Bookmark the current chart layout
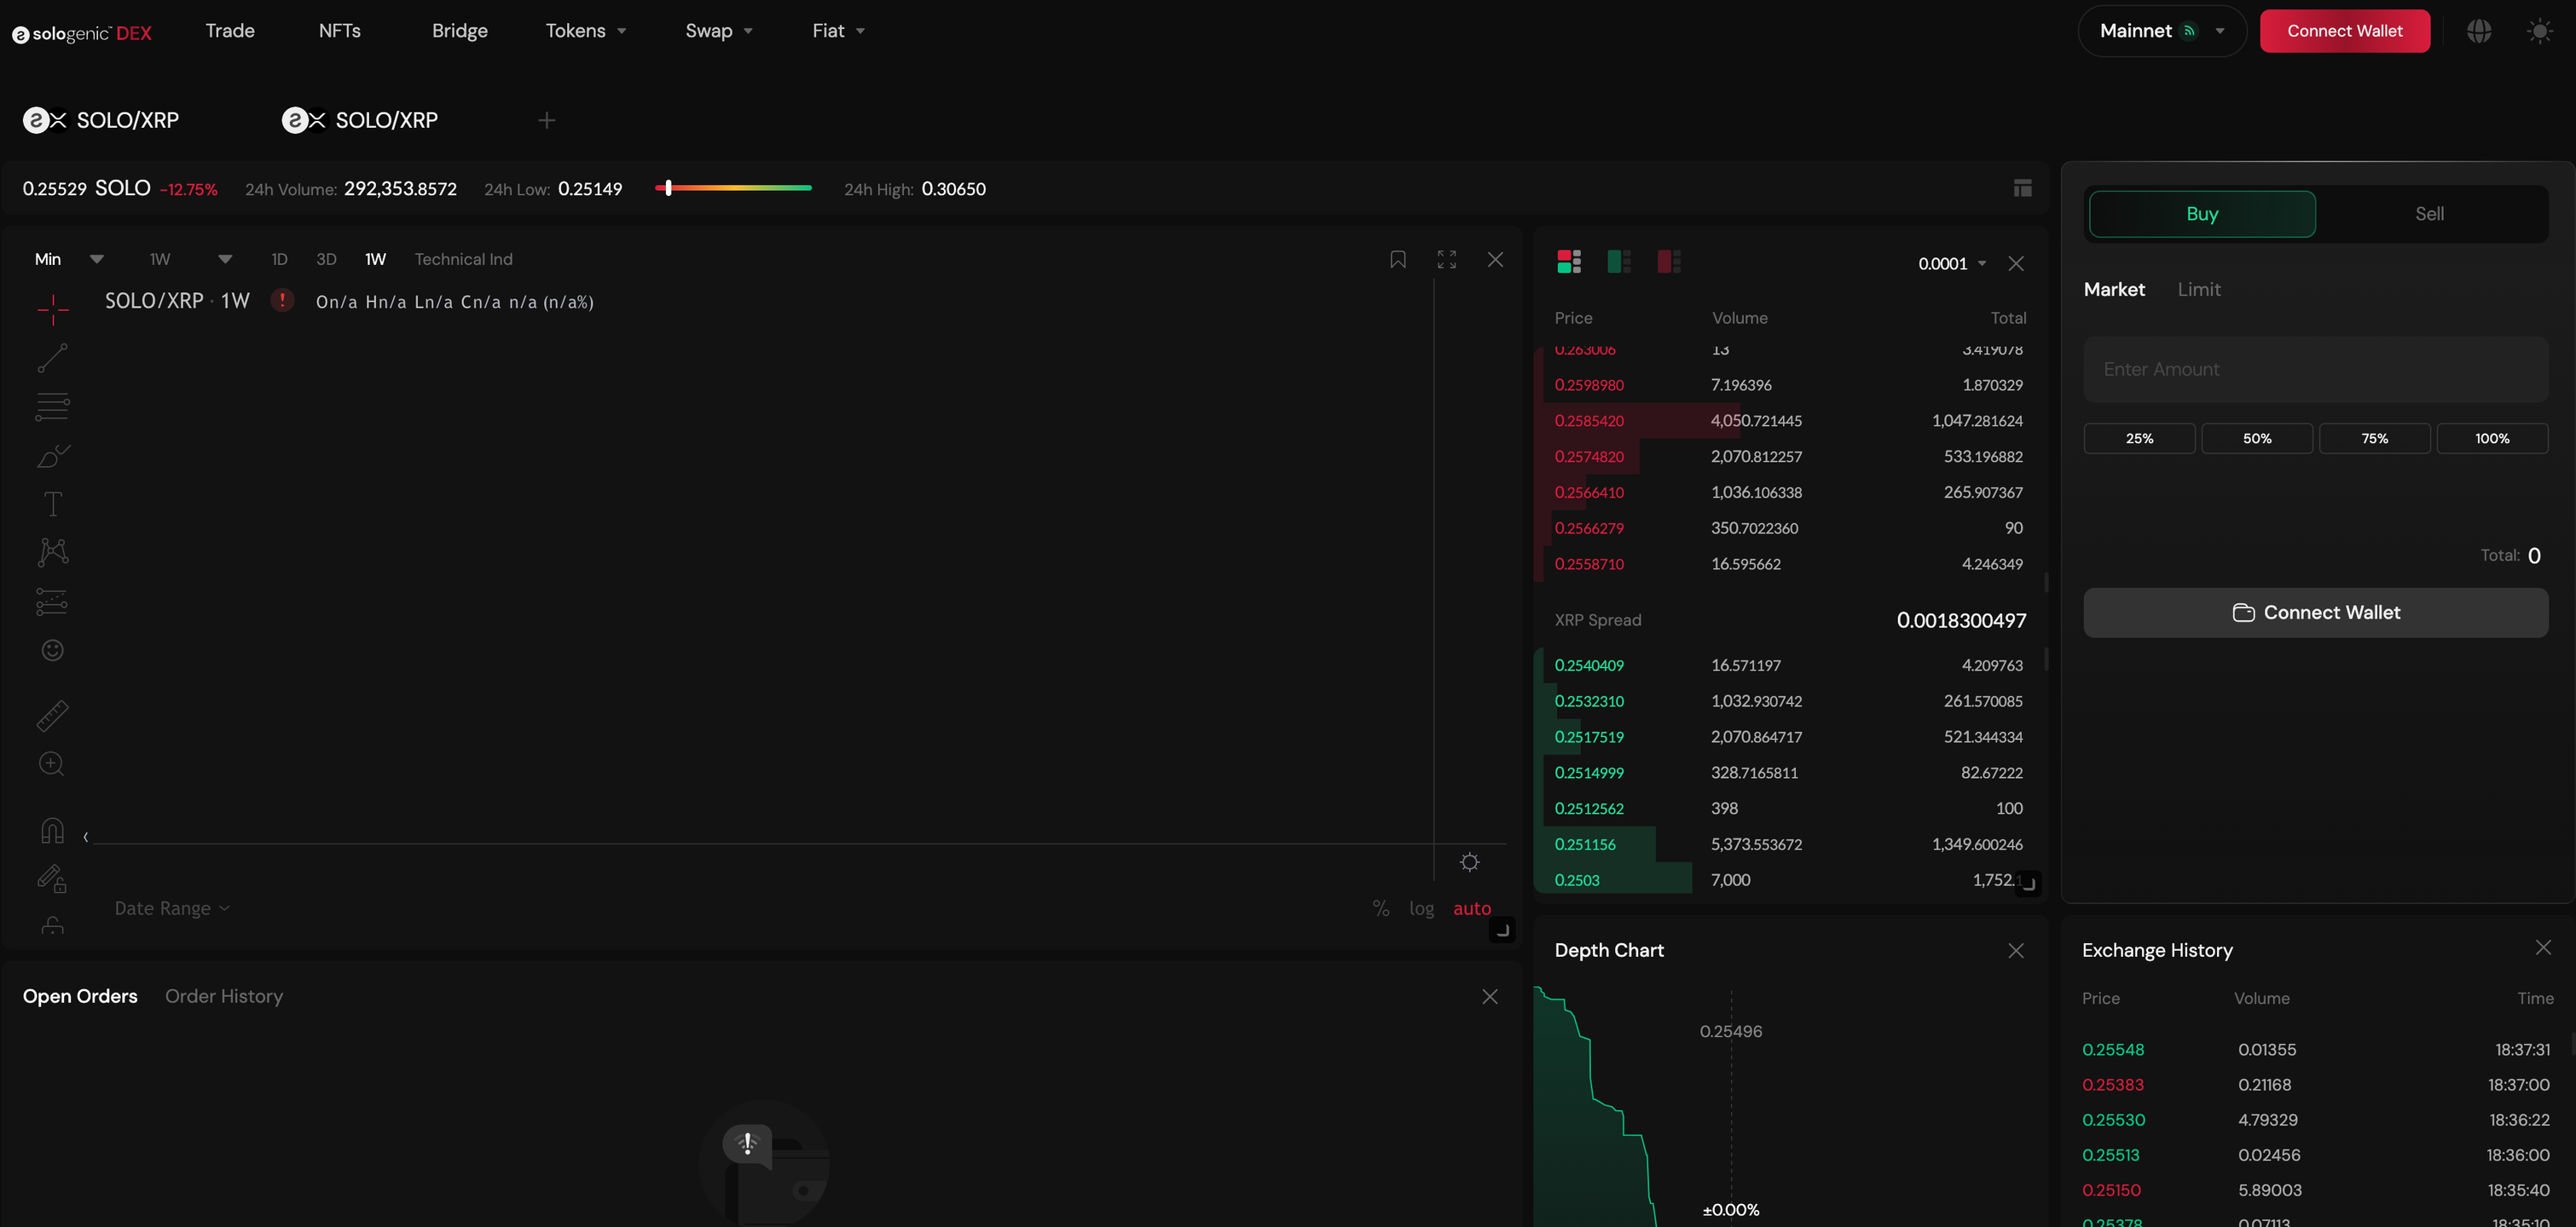2576x1227 pixels. click(x=1398, y=260)
